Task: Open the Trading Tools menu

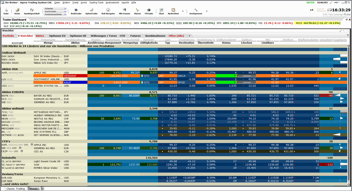Action: [96, 2]
